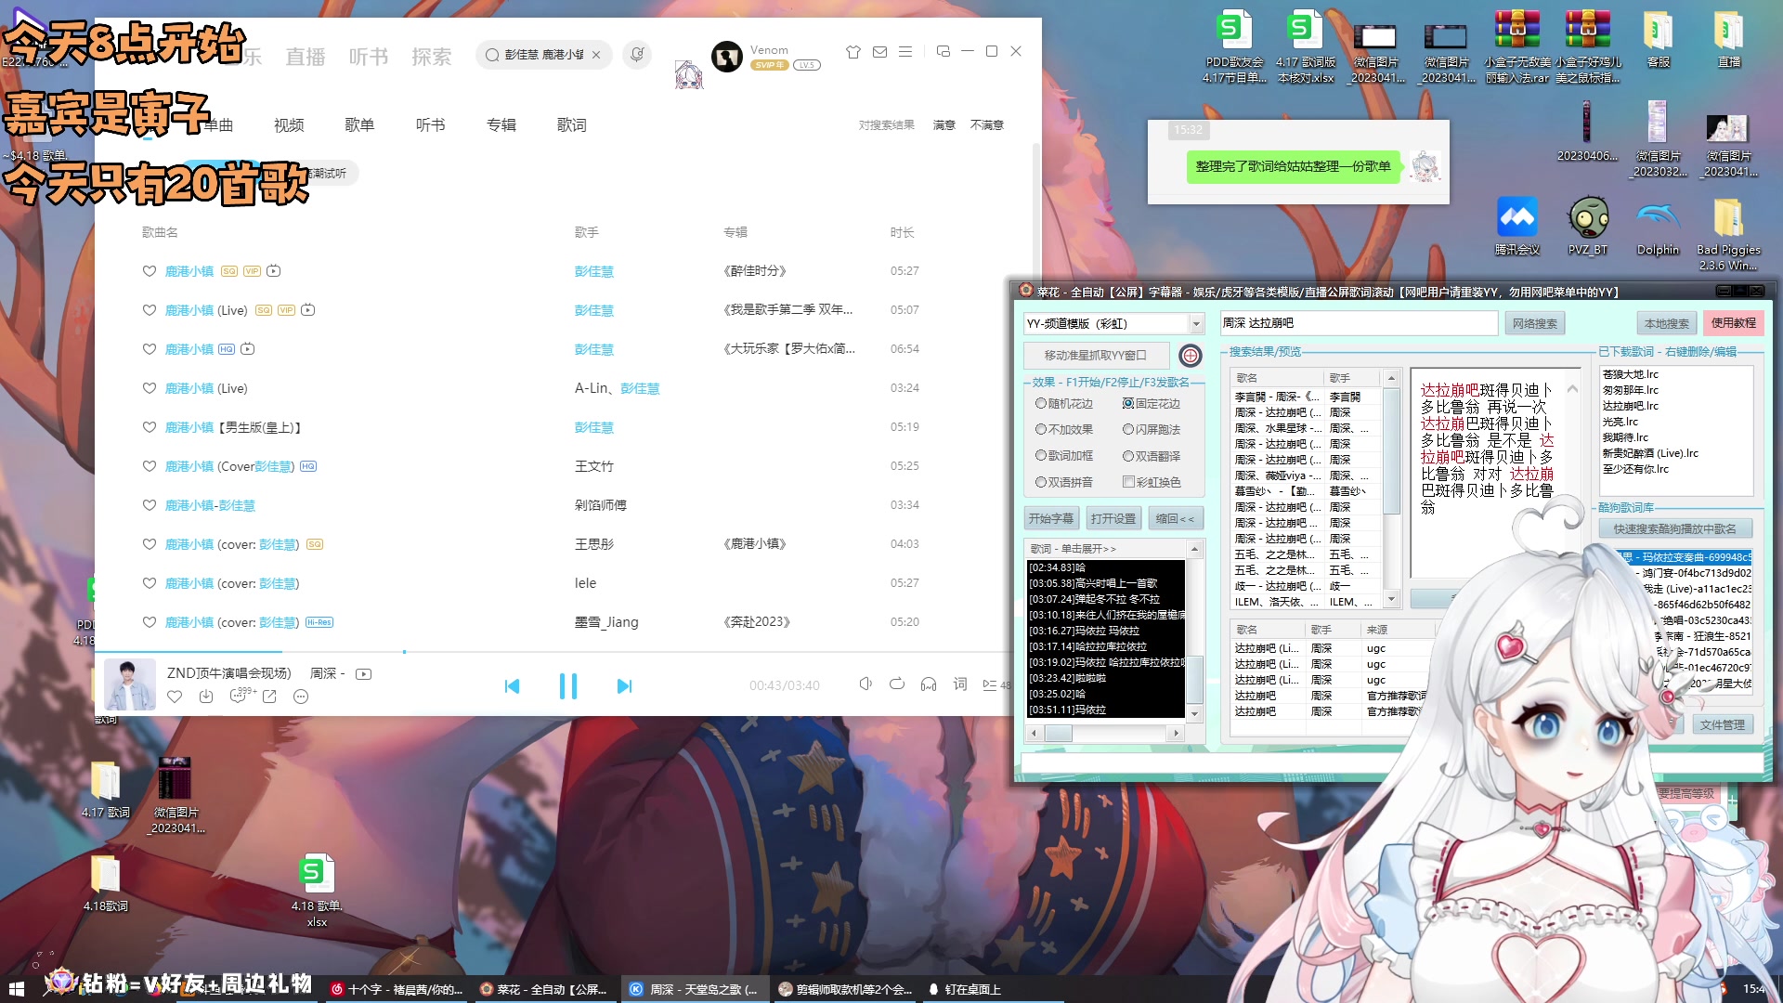This screenshot has height=1003, width=1783.
Task: Click the crosshair target icon in the subtitle tool
Action: point(1190,355)
